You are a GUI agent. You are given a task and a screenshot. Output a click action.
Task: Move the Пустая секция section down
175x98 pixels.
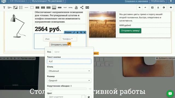click(4, 58)
